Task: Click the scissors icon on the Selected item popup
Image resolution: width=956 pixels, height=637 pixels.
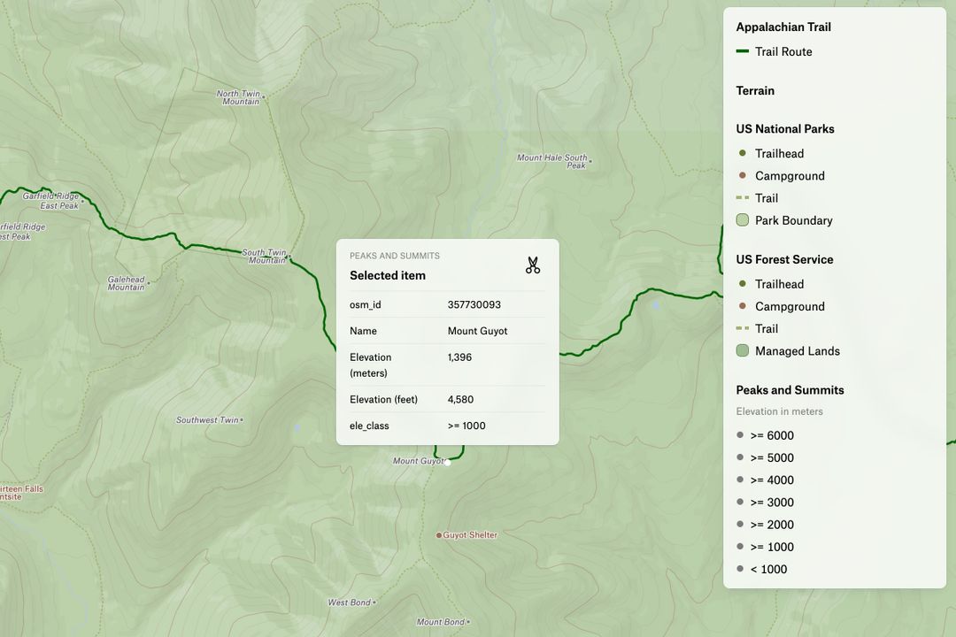Action: tap(532, 264)
